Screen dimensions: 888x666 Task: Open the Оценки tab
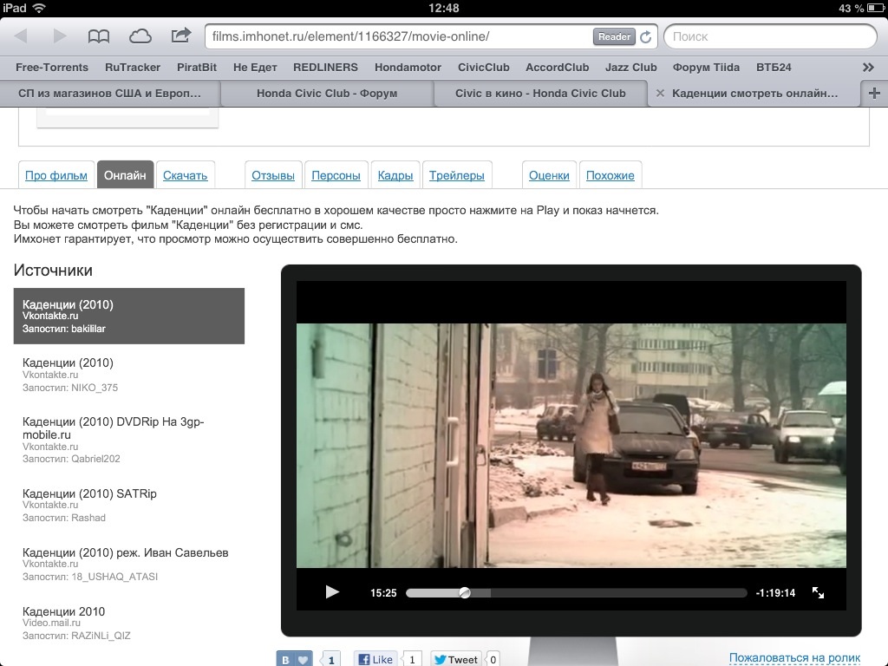(x=549, y=175)
